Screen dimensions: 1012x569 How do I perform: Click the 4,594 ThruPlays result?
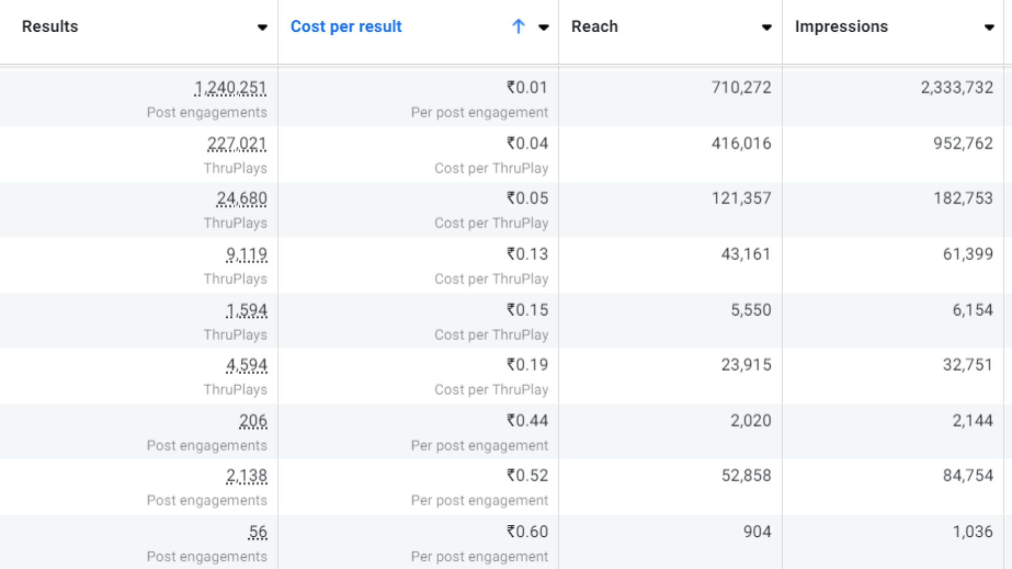(x=246, y=365)
